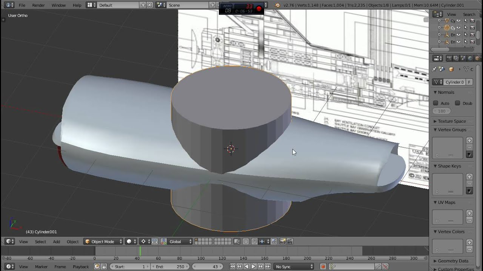483x271 pixels.
Task: Open the Object Mode dropdown
Action: point(103,242)
